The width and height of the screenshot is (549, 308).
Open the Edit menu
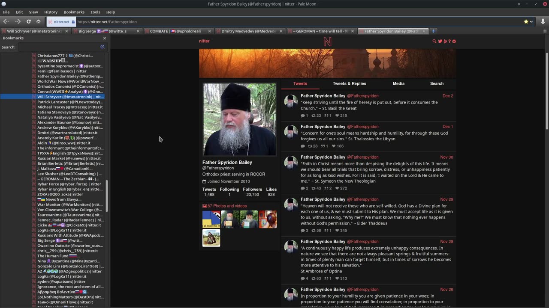19,12
